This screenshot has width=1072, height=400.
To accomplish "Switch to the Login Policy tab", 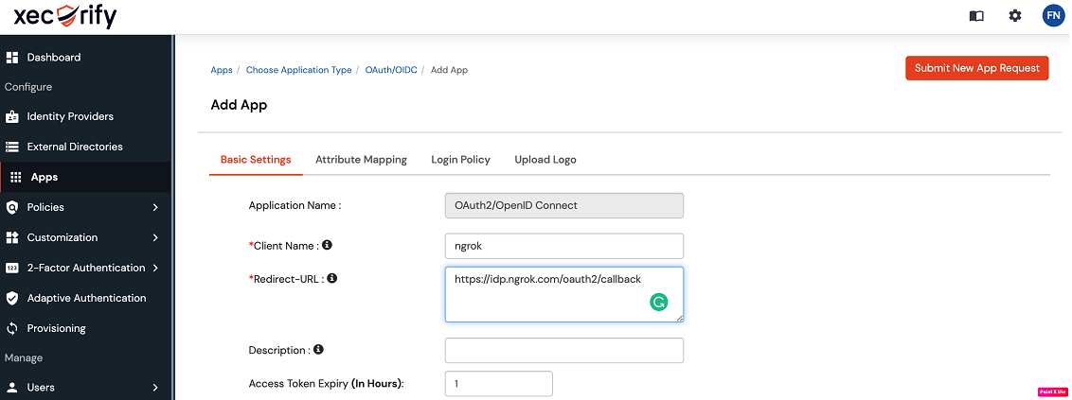I will pyautogui.click(x=461, y=160).
